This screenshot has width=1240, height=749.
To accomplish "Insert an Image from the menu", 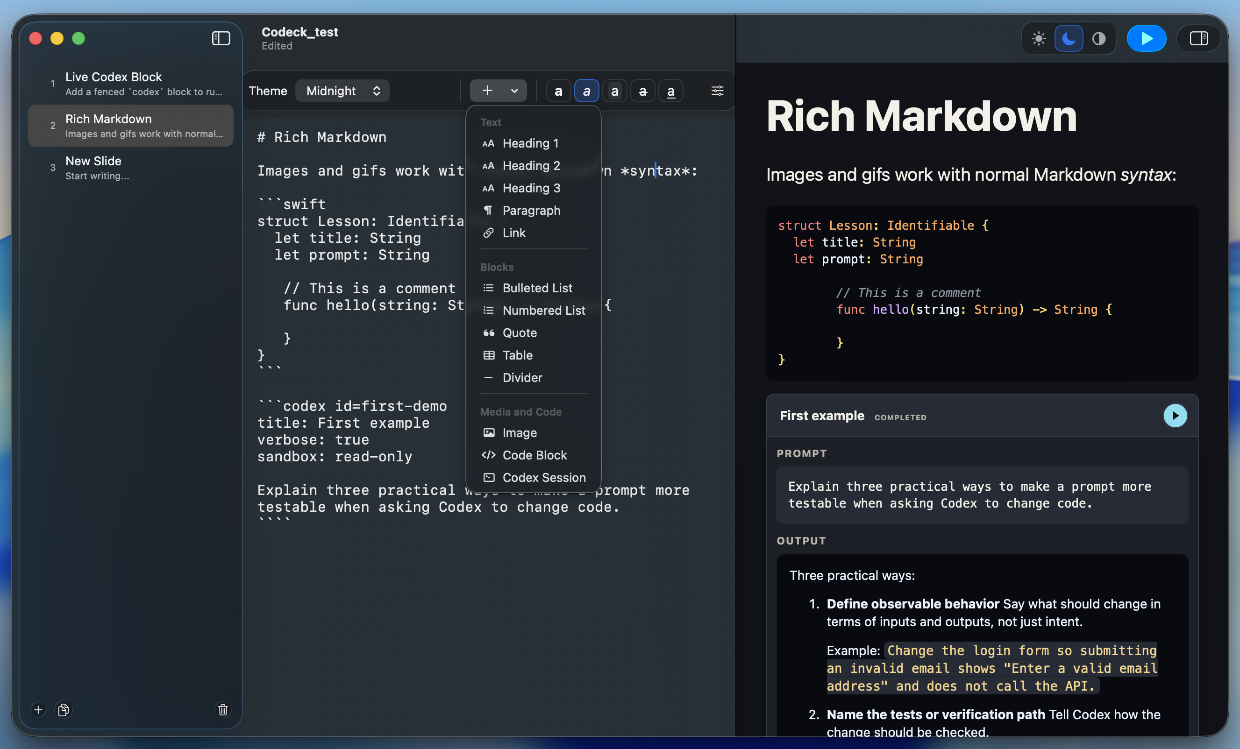I will [x=534, y=432].
